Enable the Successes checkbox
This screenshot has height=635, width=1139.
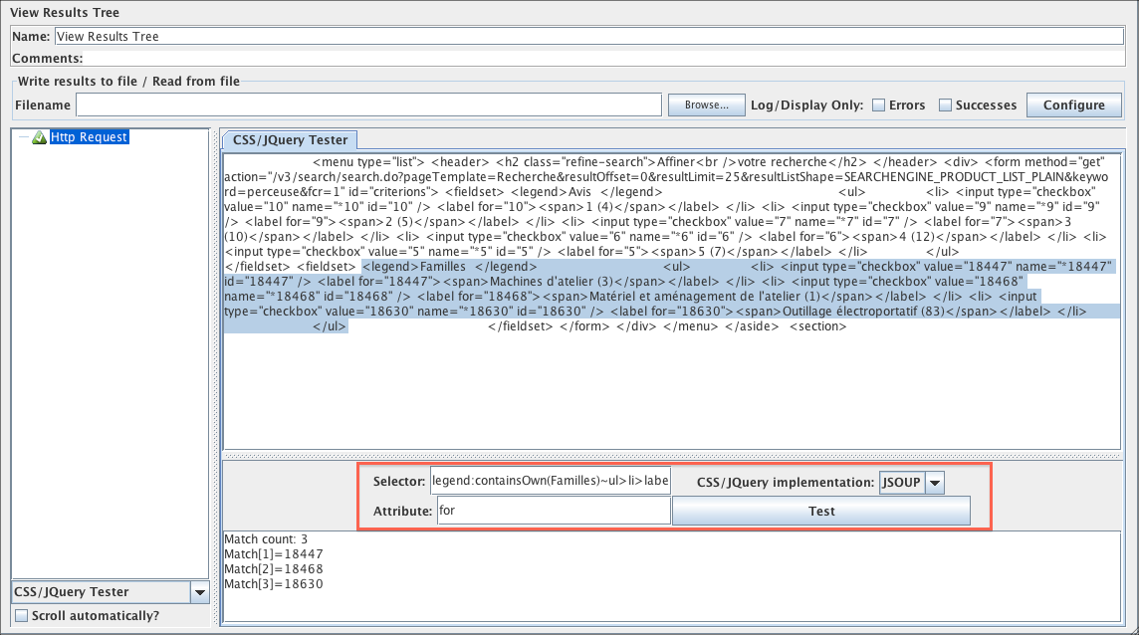tap(946, 106)
